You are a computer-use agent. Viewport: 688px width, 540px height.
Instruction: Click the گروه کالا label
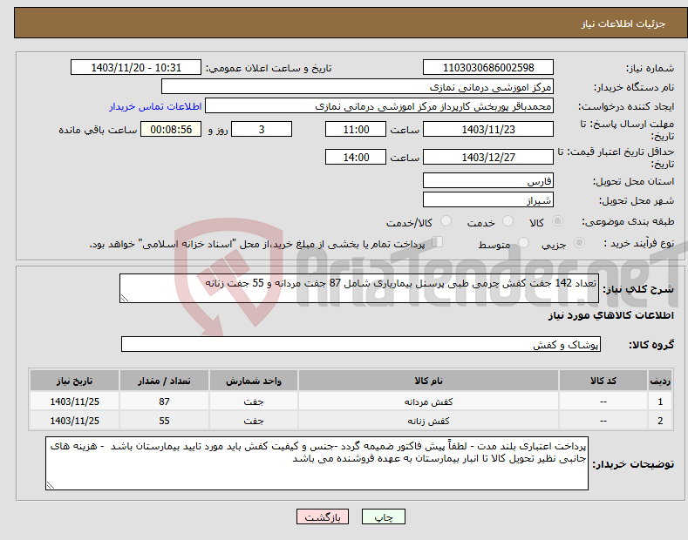point(651,345)
